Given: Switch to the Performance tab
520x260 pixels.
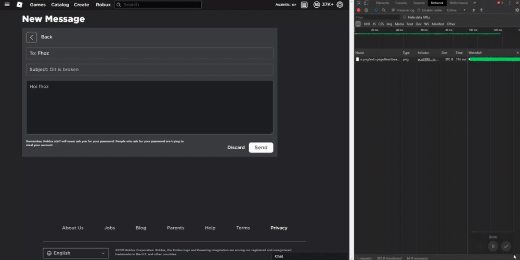Looking at the screenshot, I should pyautogui.click(x=459, y=3).
